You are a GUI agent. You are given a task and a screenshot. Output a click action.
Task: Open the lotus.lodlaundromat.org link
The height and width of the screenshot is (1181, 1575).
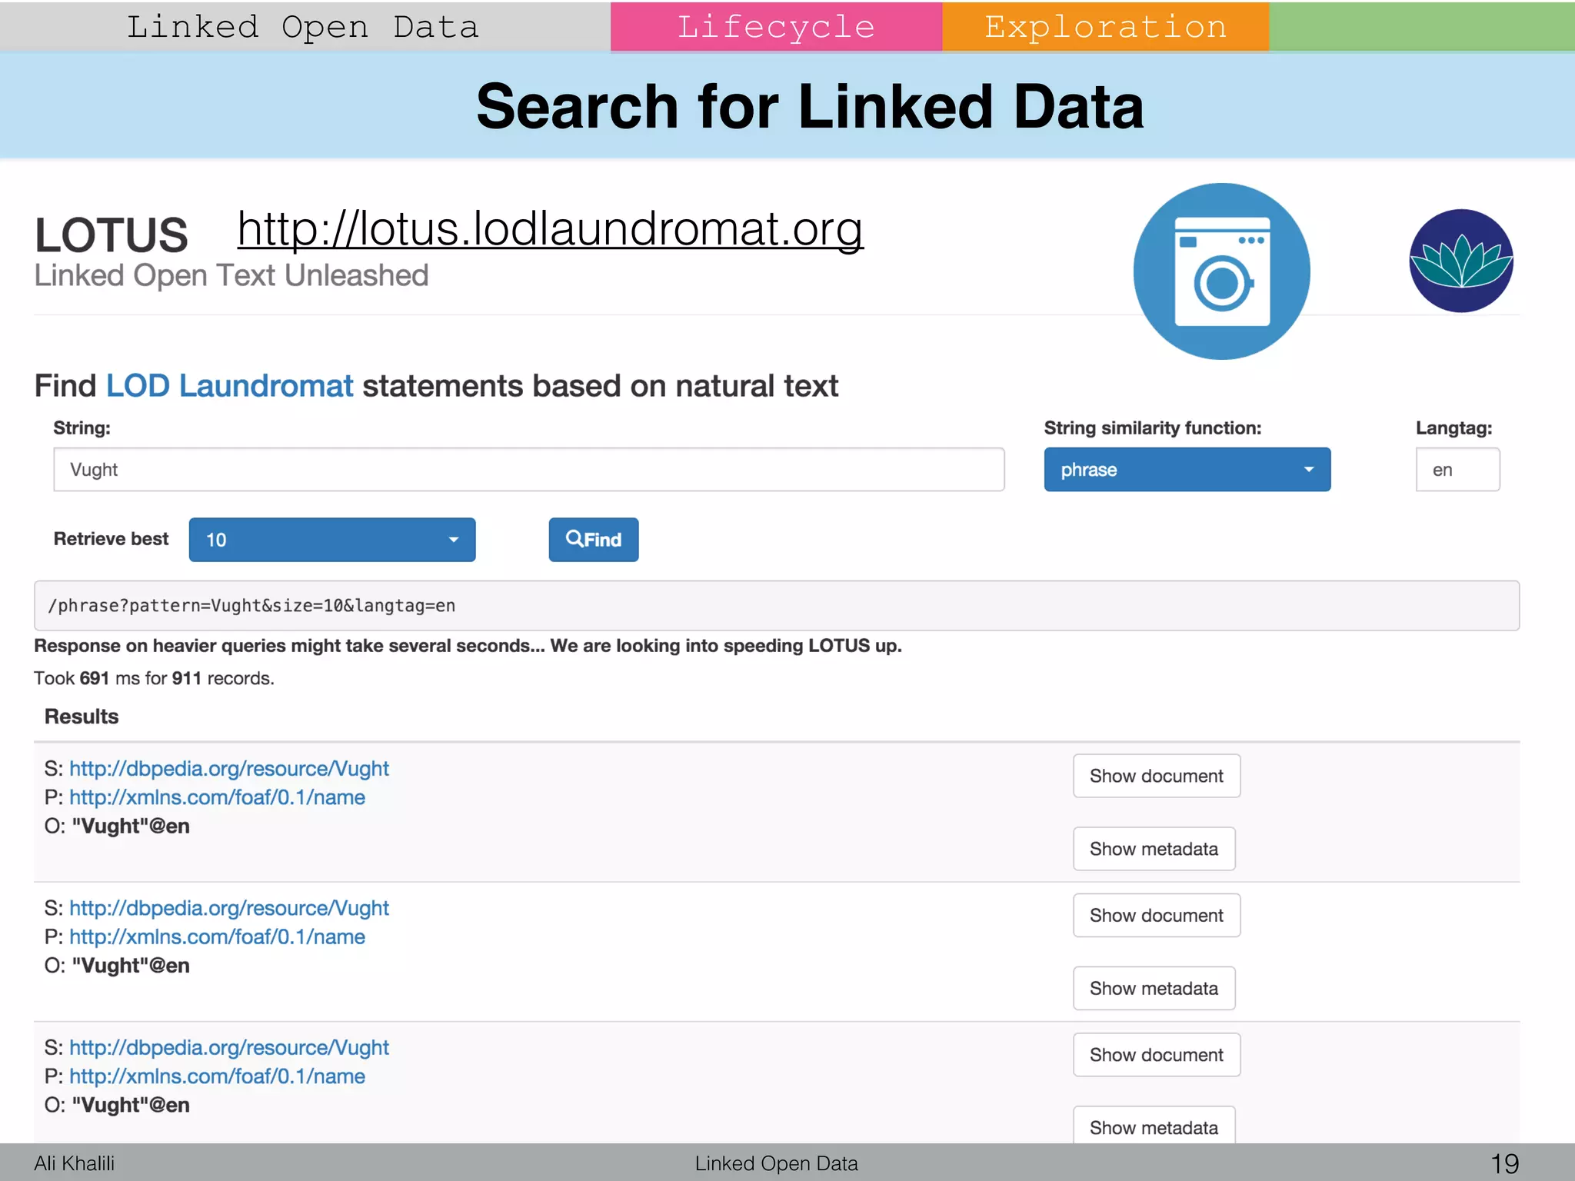point(550,228)
